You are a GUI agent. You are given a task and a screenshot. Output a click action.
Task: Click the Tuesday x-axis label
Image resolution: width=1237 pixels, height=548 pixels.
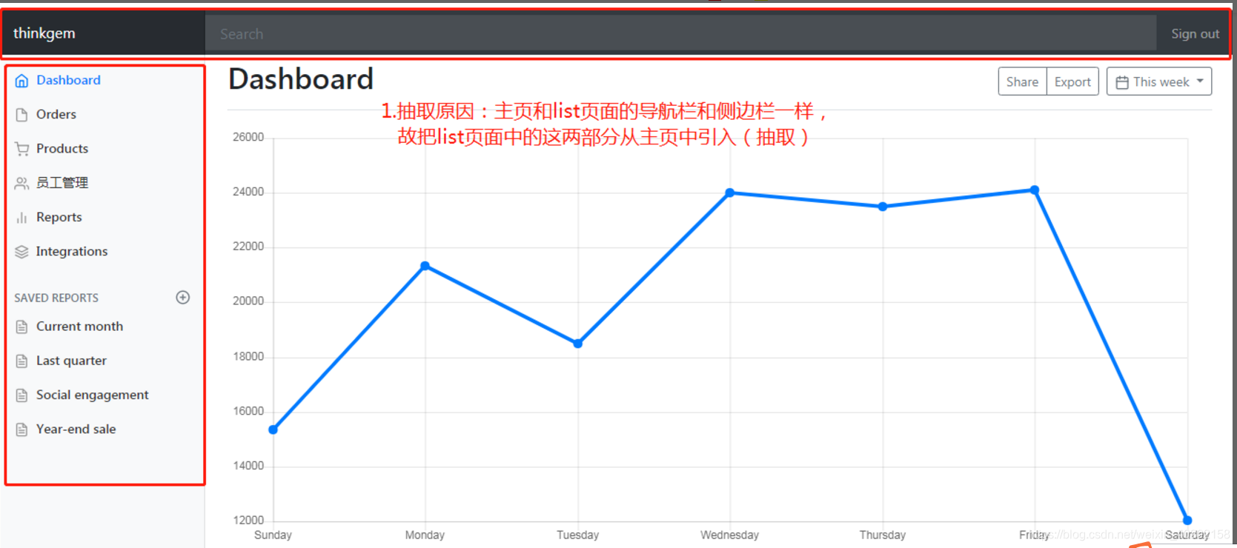577,535
